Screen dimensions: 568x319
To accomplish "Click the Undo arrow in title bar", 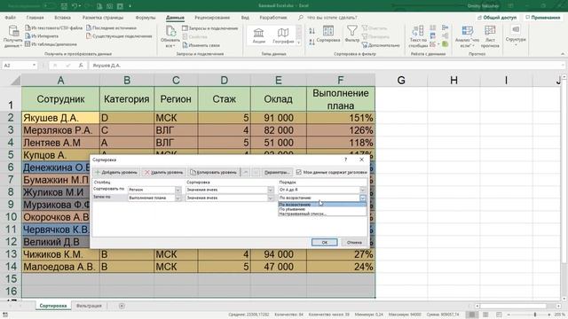I will [x=75, y=6].
